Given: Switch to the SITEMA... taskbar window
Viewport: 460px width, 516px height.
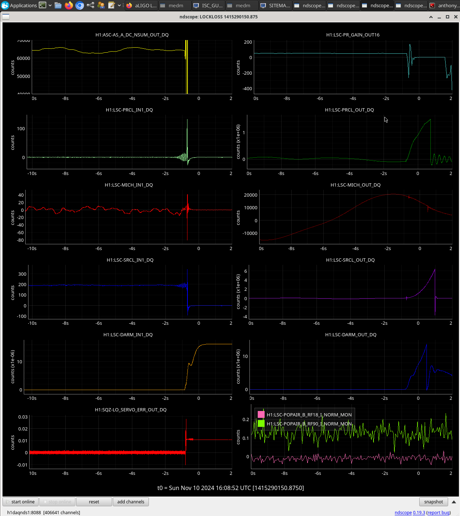Looking at the screenshot, I should (x=275, y=5).
